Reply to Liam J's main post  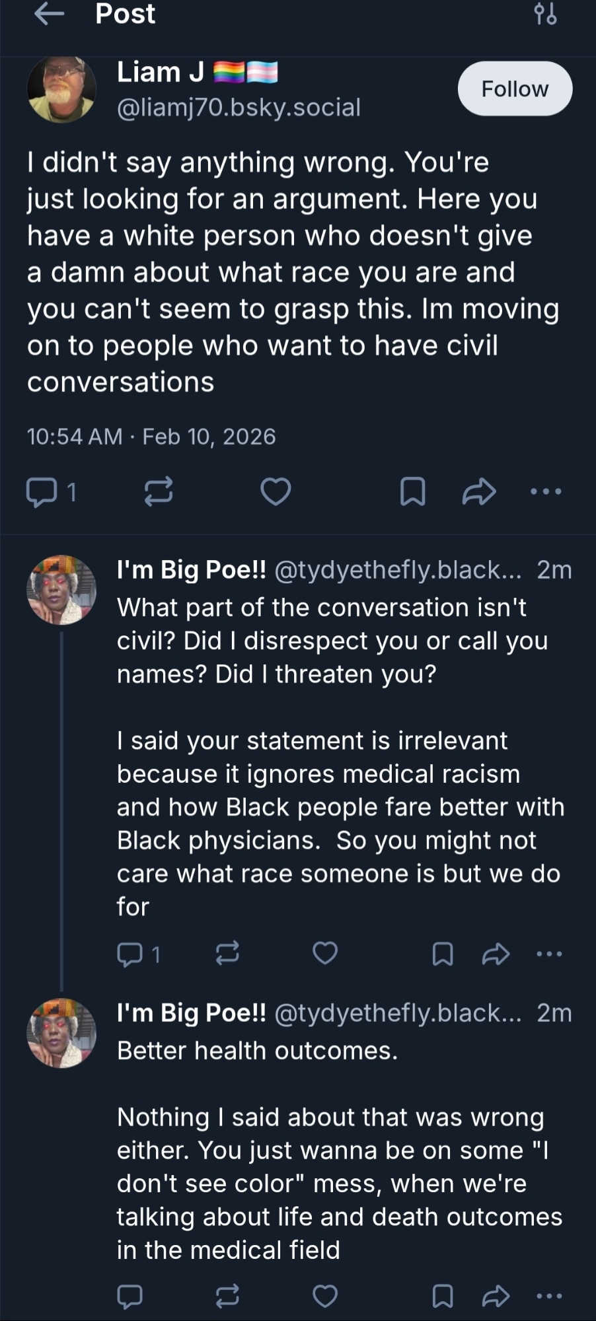coord(41,491)
